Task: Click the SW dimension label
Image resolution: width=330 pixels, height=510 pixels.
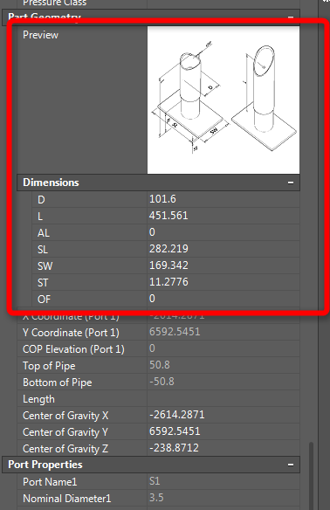Action: 45,266
